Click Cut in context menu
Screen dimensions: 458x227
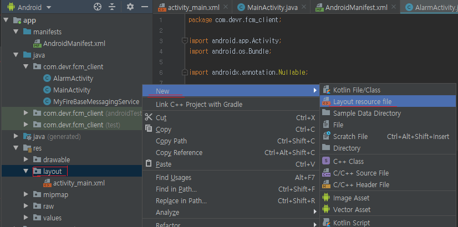pos(231,118)
